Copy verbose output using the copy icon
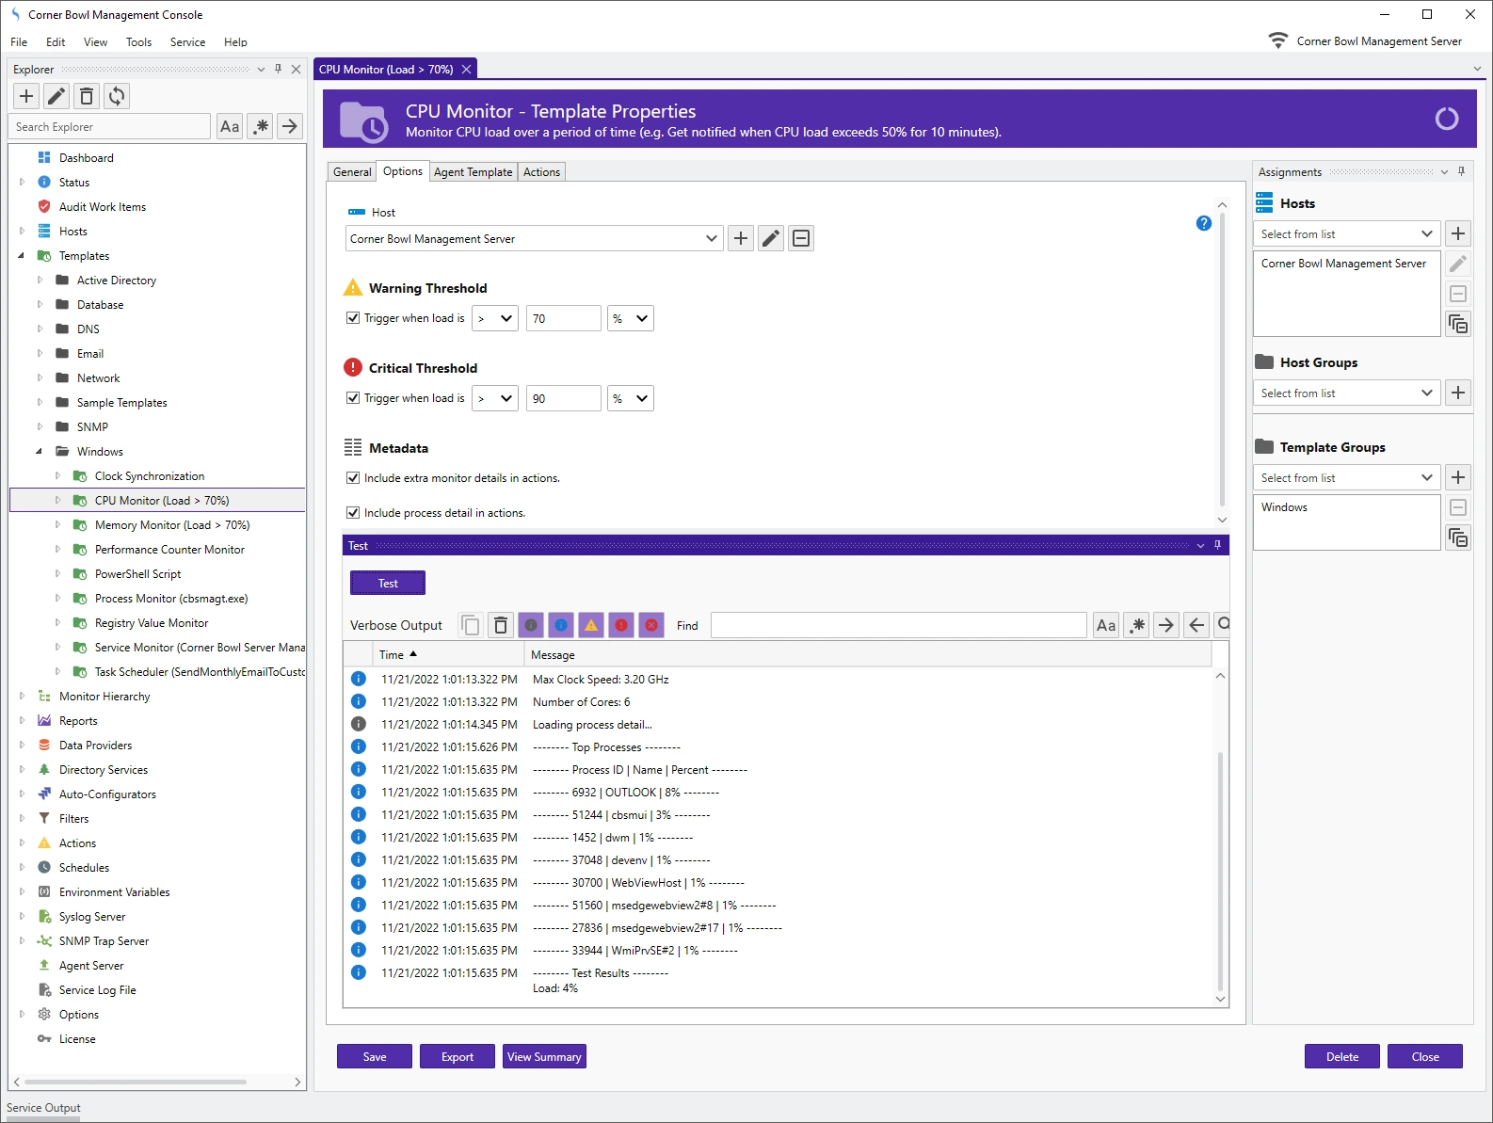 coord(471,625)
